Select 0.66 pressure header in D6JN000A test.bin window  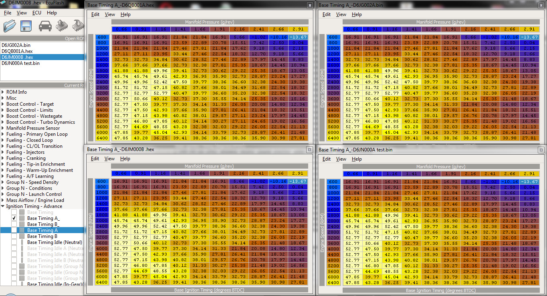[352, 173]
